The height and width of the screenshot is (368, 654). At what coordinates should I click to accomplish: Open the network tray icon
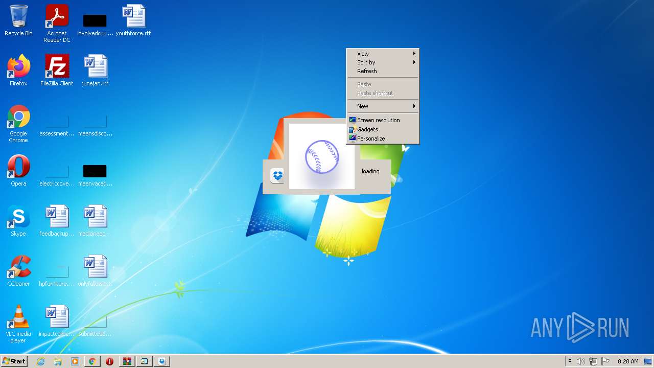tap(593, 361)
